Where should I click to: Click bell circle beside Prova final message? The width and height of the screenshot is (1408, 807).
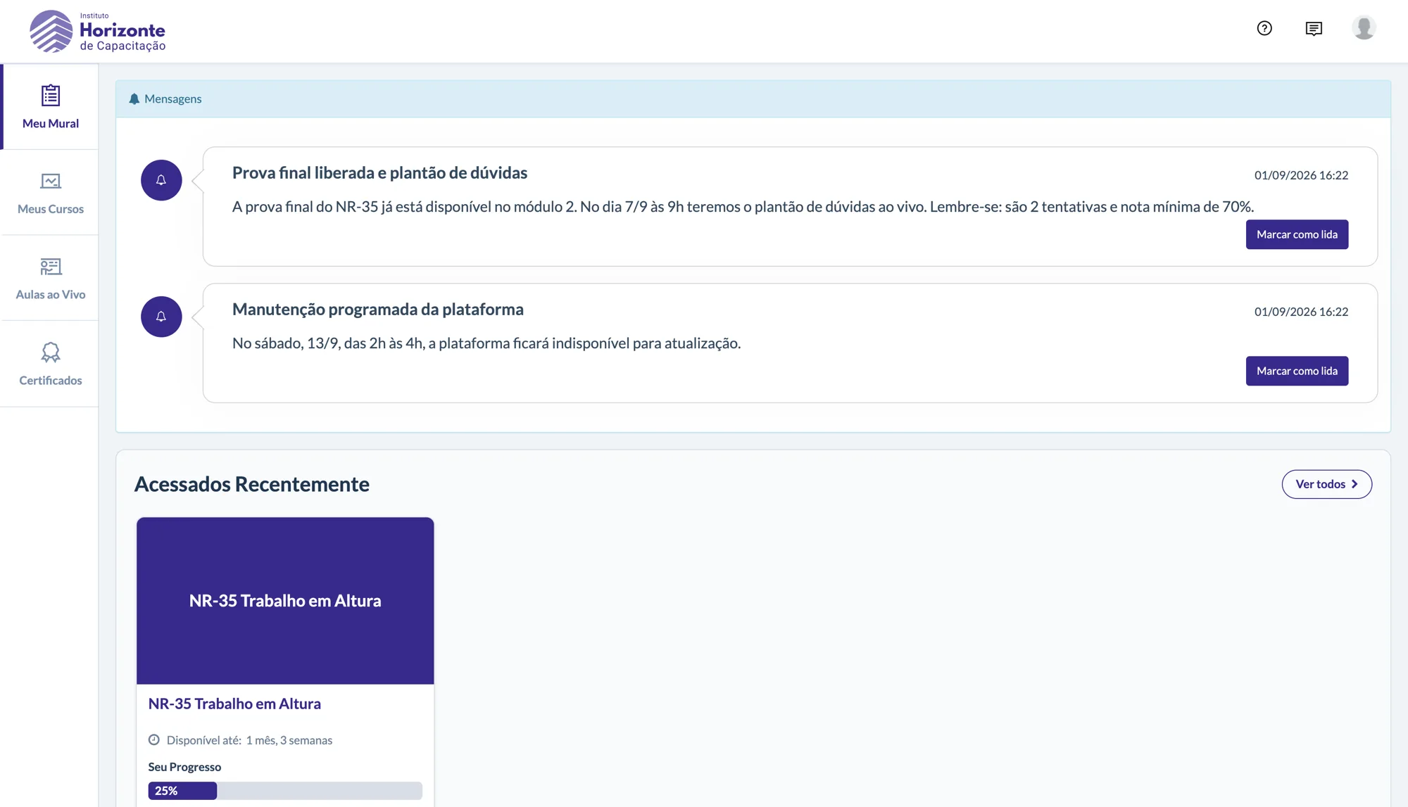pyautogui.click(x=161, y=180)
